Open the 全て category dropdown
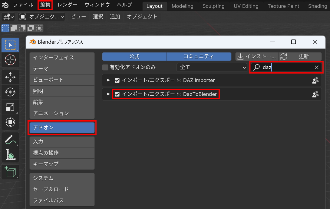 pos(212,67)
